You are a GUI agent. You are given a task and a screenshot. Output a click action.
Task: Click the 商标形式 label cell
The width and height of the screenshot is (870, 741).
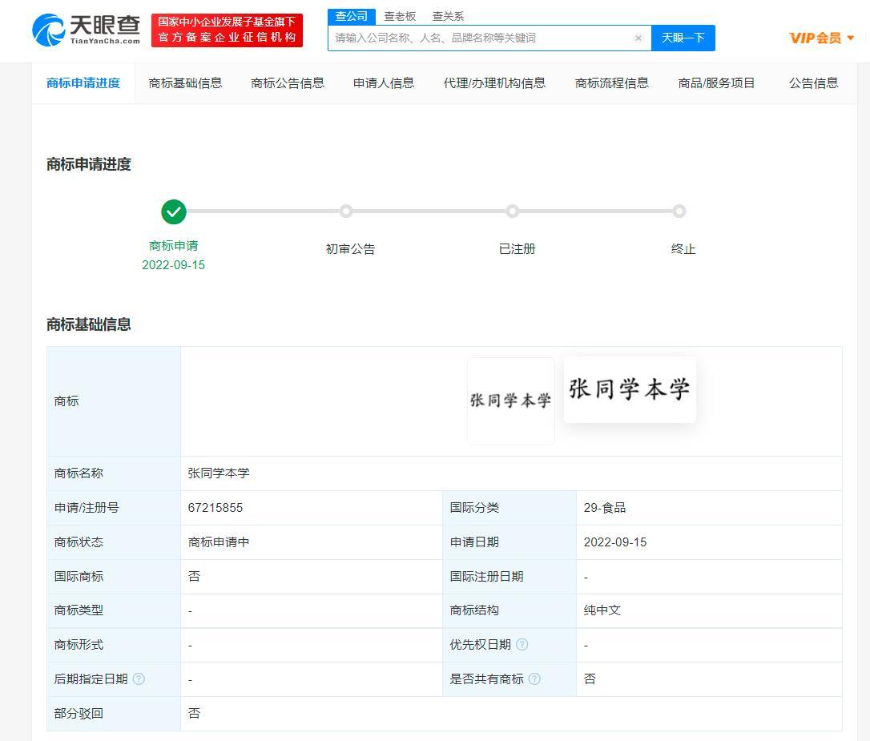114,645
